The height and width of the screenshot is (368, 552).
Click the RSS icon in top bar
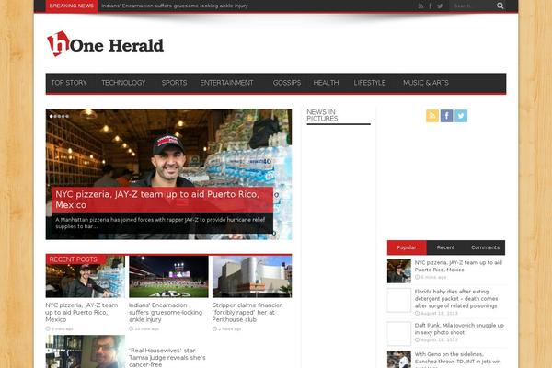point(420,6)
